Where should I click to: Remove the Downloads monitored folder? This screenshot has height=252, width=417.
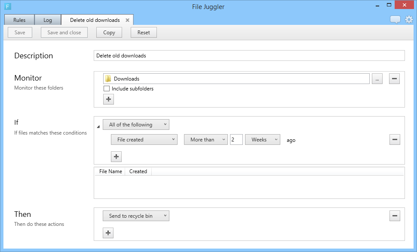(395, 79)
